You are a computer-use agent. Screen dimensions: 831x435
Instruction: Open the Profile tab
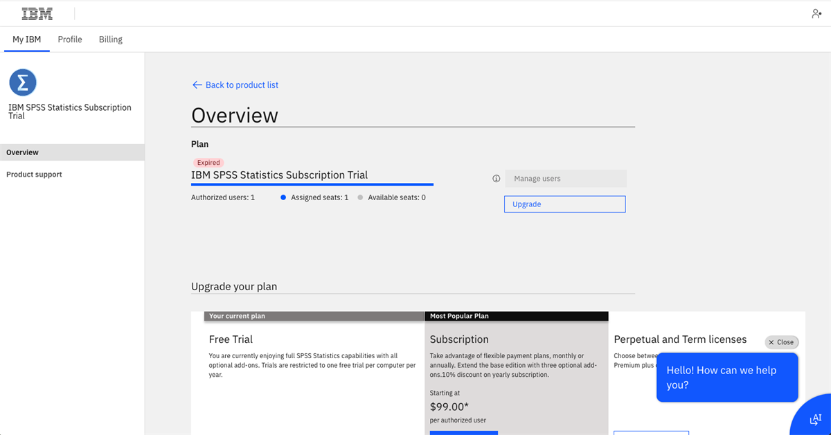click(70, 39)
